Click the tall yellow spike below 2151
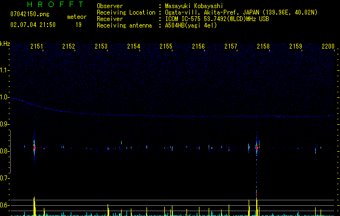This screenshot has height=216, width=340. coord(34,206)
